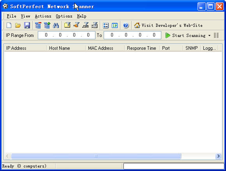Image resolution: width=226 pixels, height=171 pixels.
Task: Open the Actions menu
Action: pyautogui.click(x=43, y=16)
